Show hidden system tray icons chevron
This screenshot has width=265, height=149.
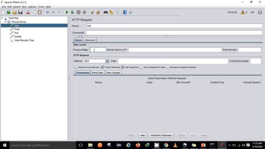(x=229, y=145)
